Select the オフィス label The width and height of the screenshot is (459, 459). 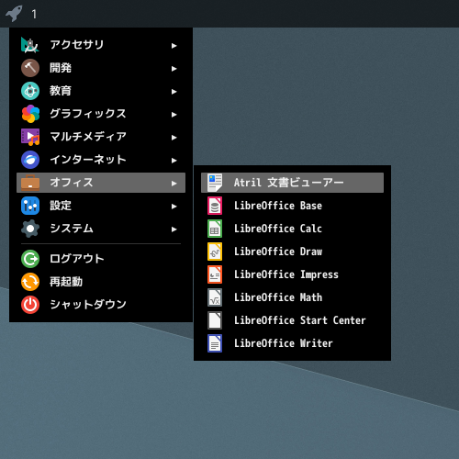pos(72,183)
